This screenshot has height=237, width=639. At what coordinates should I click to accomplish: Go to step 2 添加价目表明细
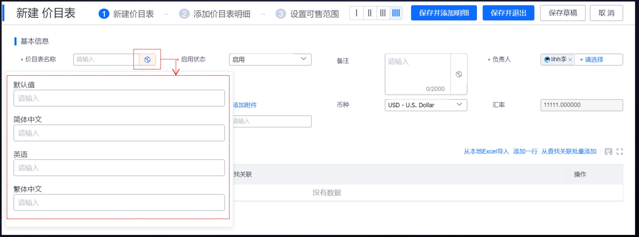coord(215,14)
